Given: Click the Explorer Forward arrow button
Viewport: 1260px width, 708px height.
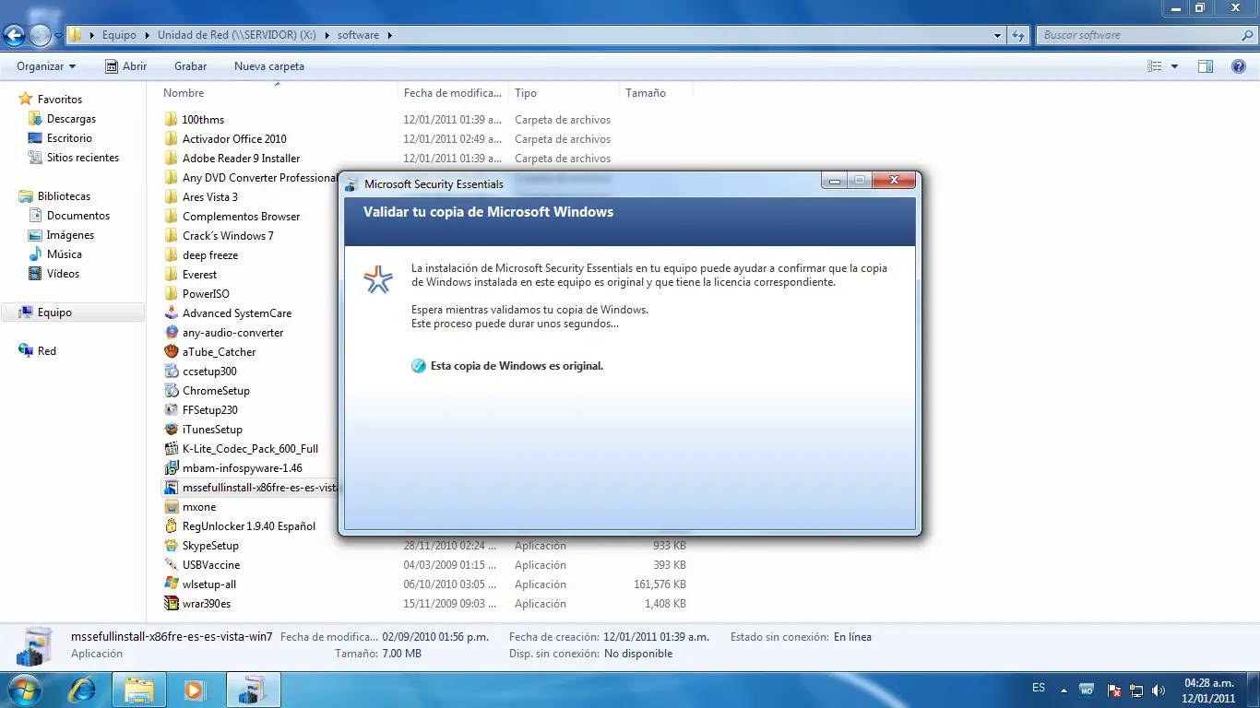Looking at the screenshot, I should click(40, 36).
